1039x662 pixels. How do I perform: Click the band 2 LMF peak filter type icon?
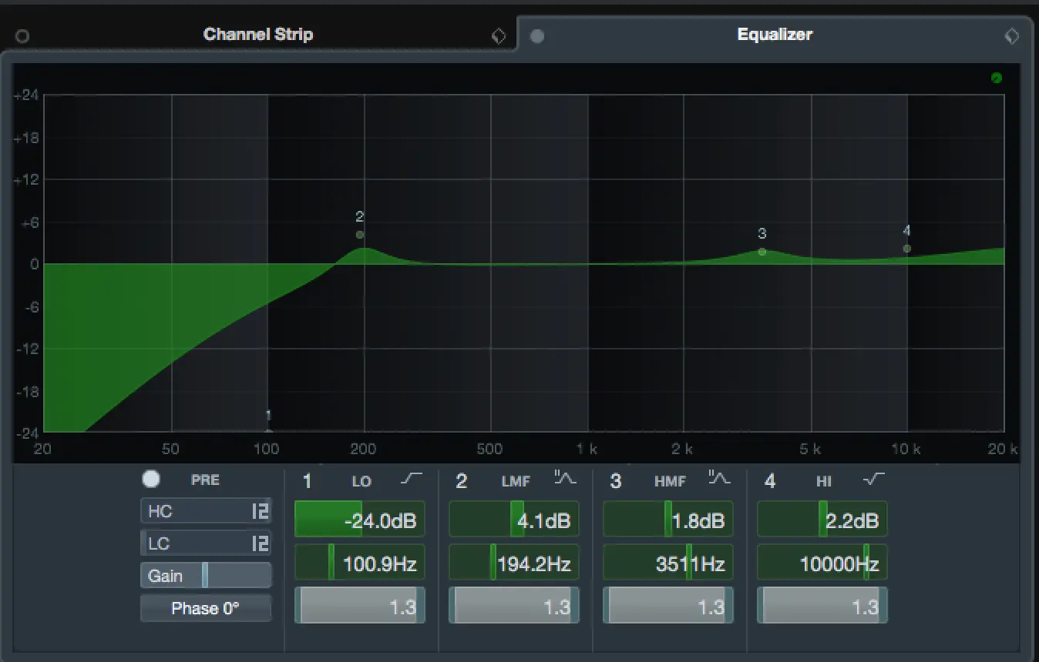pos(565,479)
